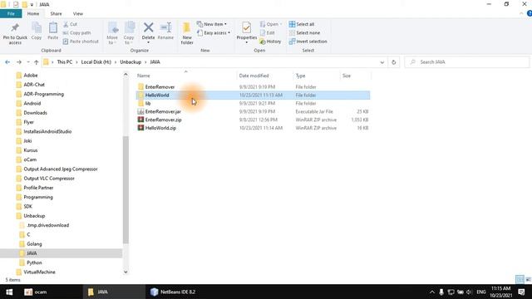
Task: Click This PC in the address bar
Action: tap(65, 62)
